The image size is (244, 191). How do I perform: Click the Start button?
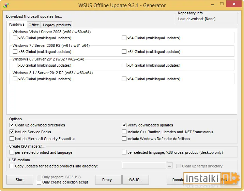20,180
